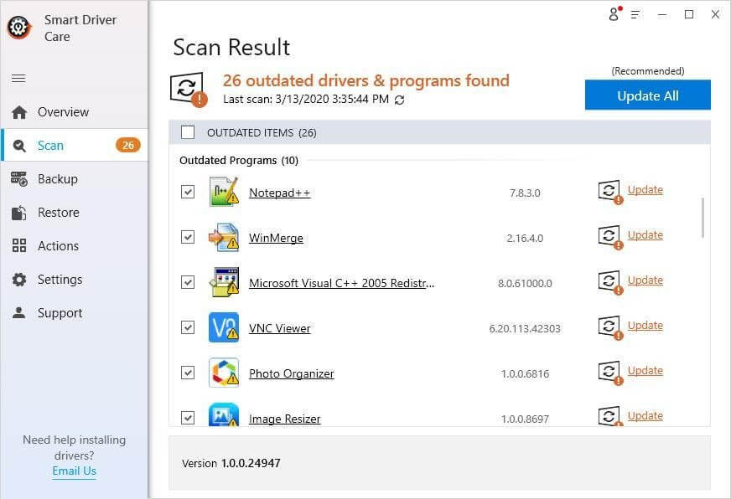Click the WinMerge program icon
Screen dimensions: 731x499
(x=224, y=238)
